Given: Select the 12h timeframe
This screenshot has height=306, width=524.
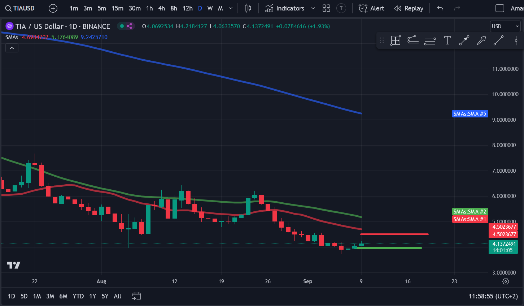Looking at the screenshot, I should [188, 8].
